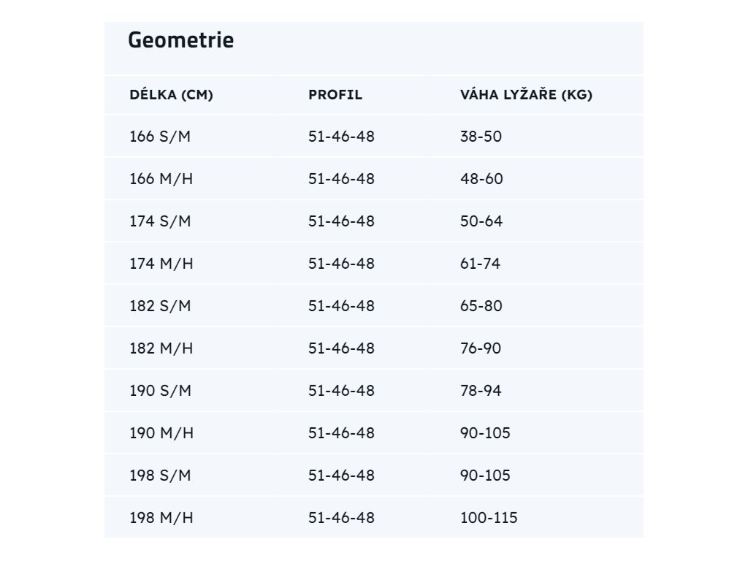Select the 174 S/M length cell

click(x=160, y=221)
